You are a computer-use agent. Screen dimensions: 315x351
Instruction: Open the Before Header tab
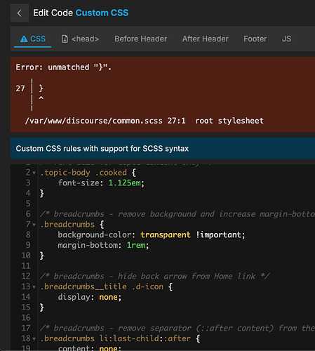[141, 39]
